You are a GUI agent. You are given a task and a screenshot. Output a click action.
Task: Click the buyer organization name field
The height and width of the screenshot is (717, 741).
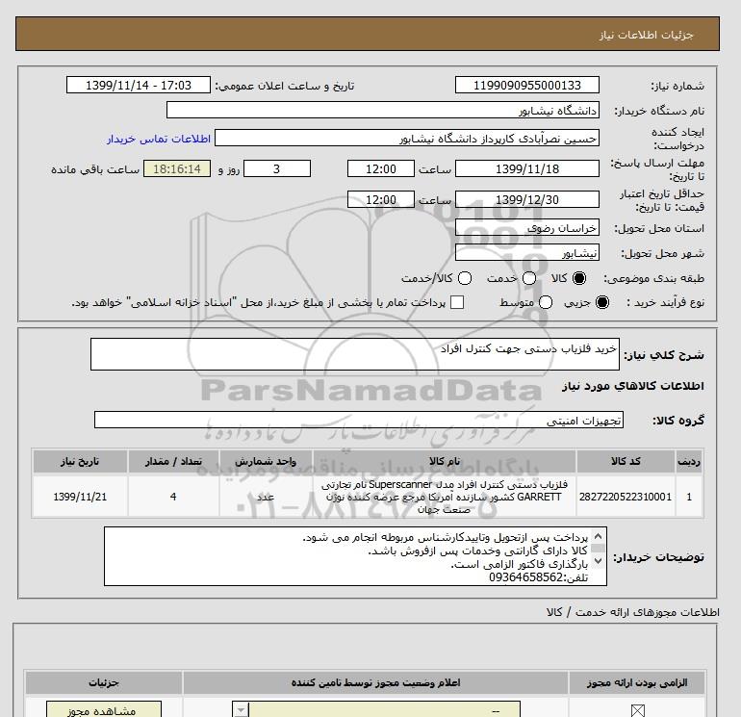[383, 110]
